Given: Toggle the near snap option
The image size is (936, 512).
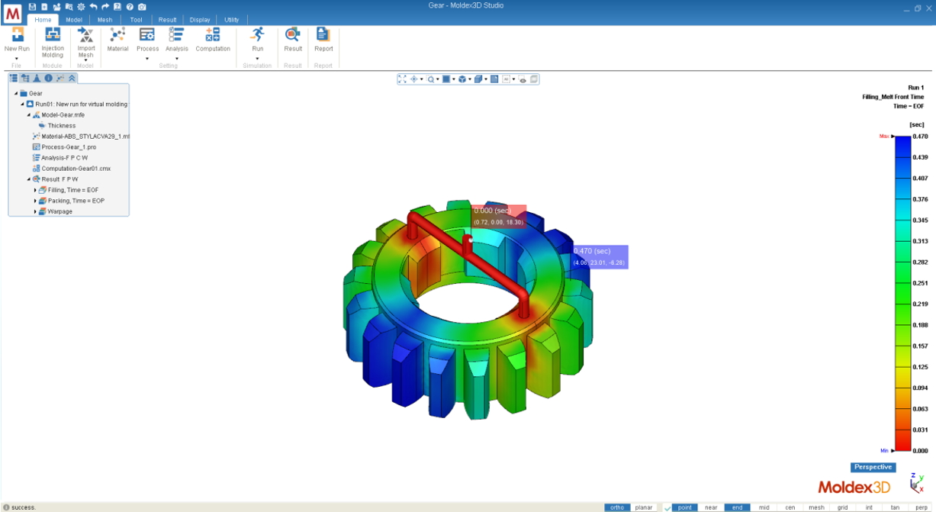Looking at the screenshot, I should click(x=711, y=507).
